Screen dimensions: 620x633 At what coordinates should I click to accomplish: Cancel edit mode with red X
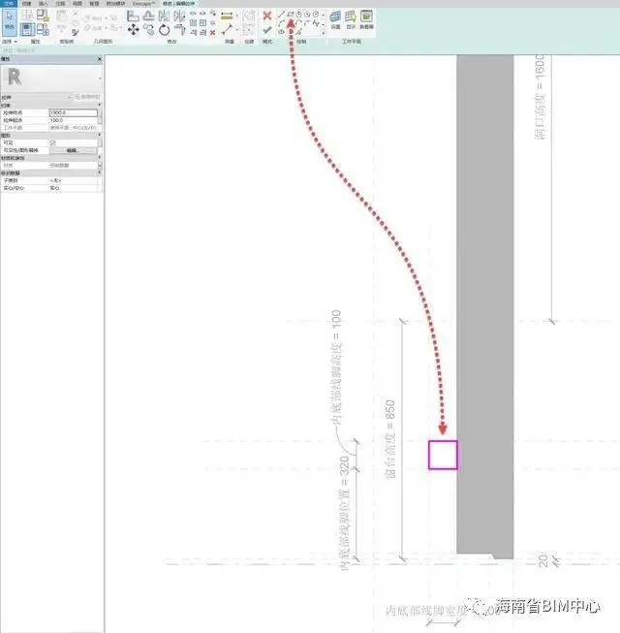coord(267,16)
